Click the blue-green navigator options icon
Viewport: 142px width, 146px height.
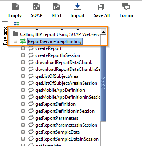coord(17,24)
